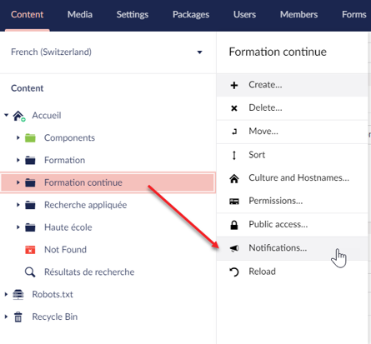Expand the Formation node arrow
The image size is (371, 344).
(x=18, y=160)
